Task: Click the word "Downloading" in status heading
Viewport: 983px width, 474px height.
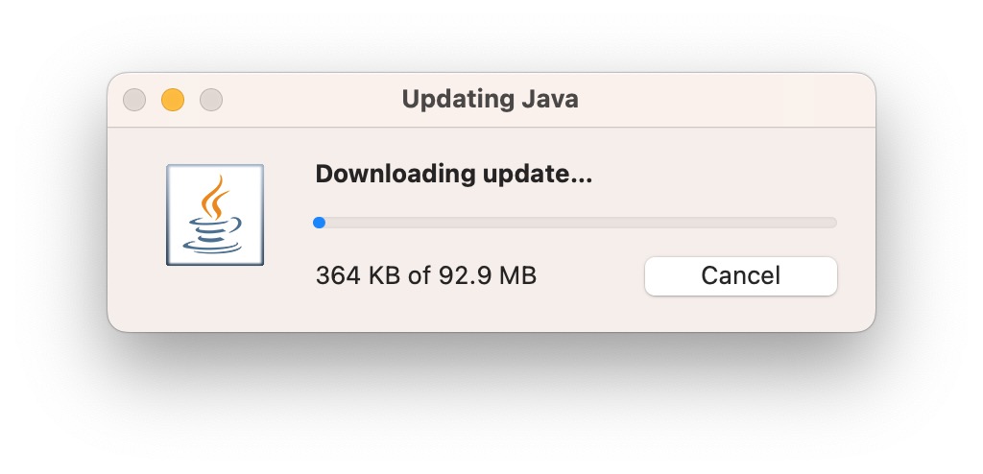Action: click(x=396, y=175)
